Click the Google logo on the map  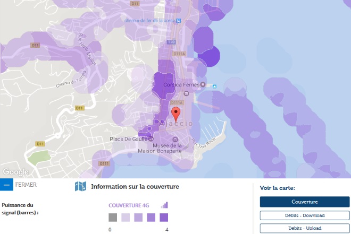pos(15,172)
